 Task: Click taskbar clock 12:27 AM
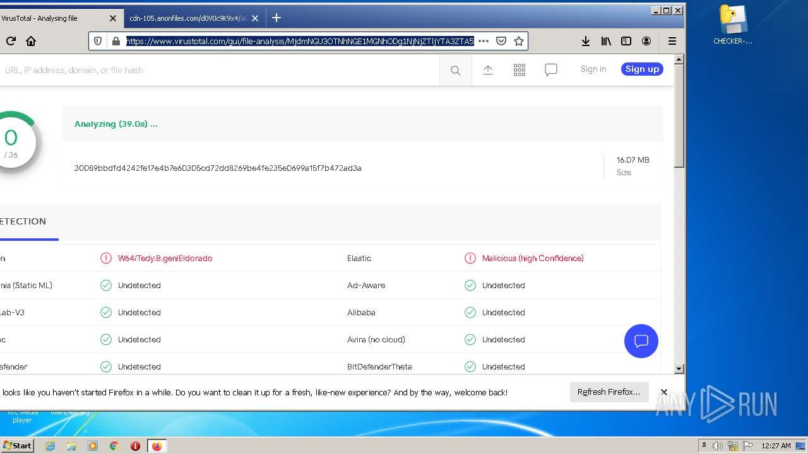776,446
